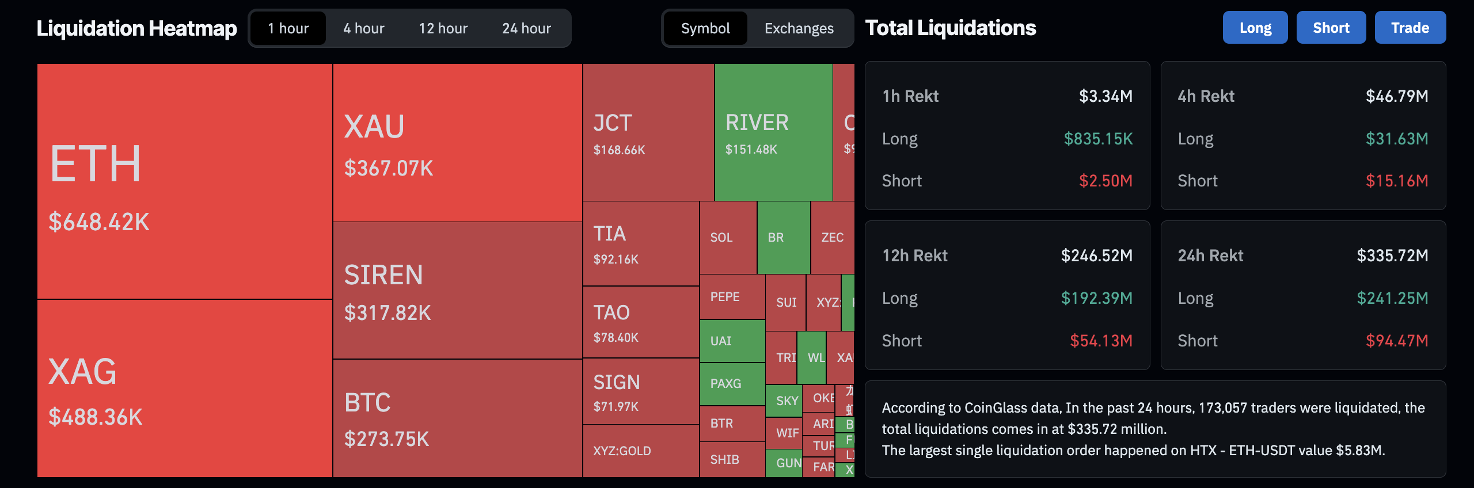This screenshot has height=488, width=1474.
Task: Select the BTC $273.75K tile
Action: pos(457,418)
